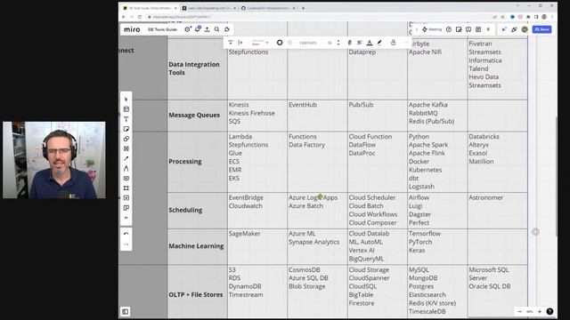The image size is (570, 320).
Task: Click the presenter webcam thumbnail
Action: point(54,160)
